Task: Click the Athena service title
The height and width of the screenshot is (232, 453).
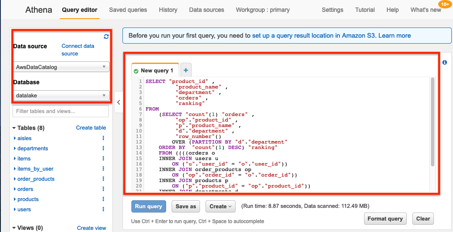Action: click(x=39, y=10)
